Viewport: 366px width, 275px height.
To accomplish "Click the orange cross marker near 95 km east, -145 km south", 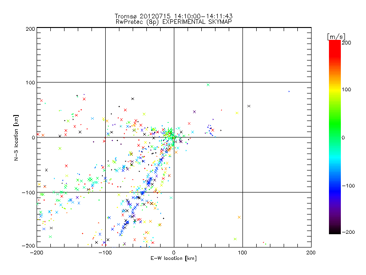I will tap(239, 217).
